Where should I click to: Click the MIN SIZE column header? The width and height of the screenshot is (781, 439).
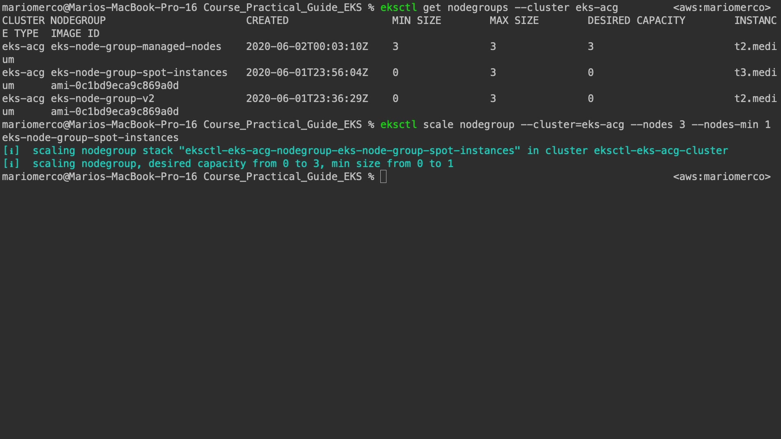pos(417,21)
